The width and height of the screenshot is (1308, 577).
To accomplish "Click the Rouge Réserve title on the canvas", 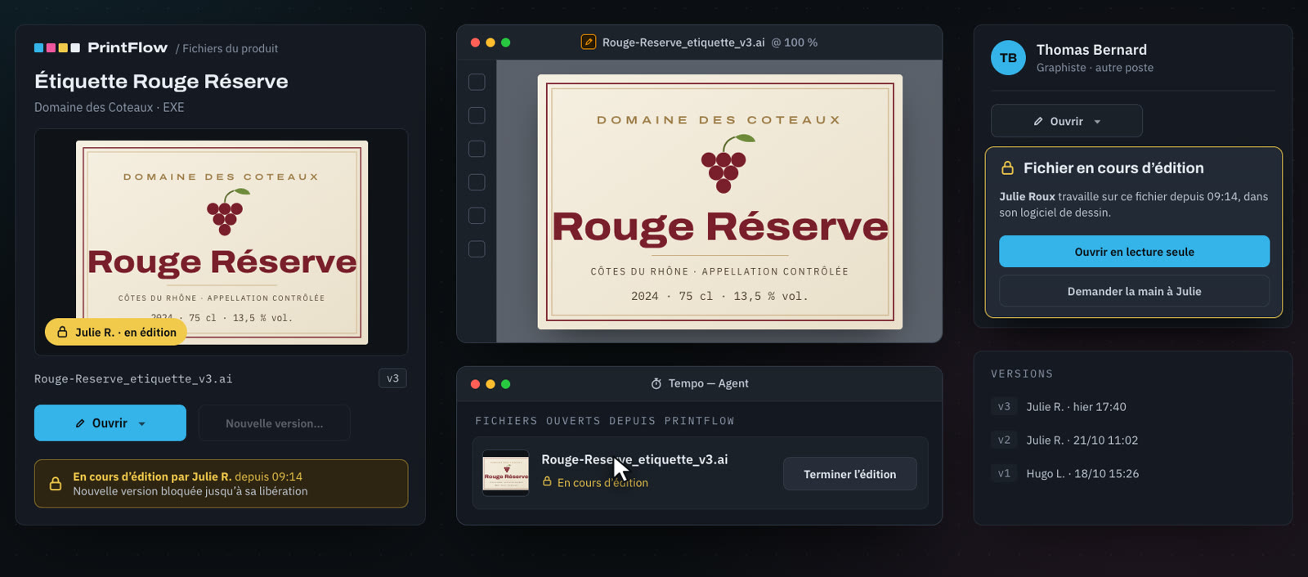I will pos(720,227).
